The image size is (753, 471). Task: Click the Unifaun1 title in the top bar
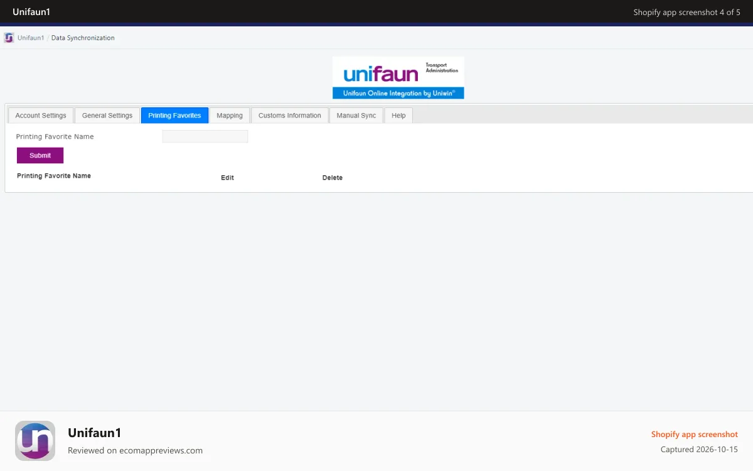point(31,11)
